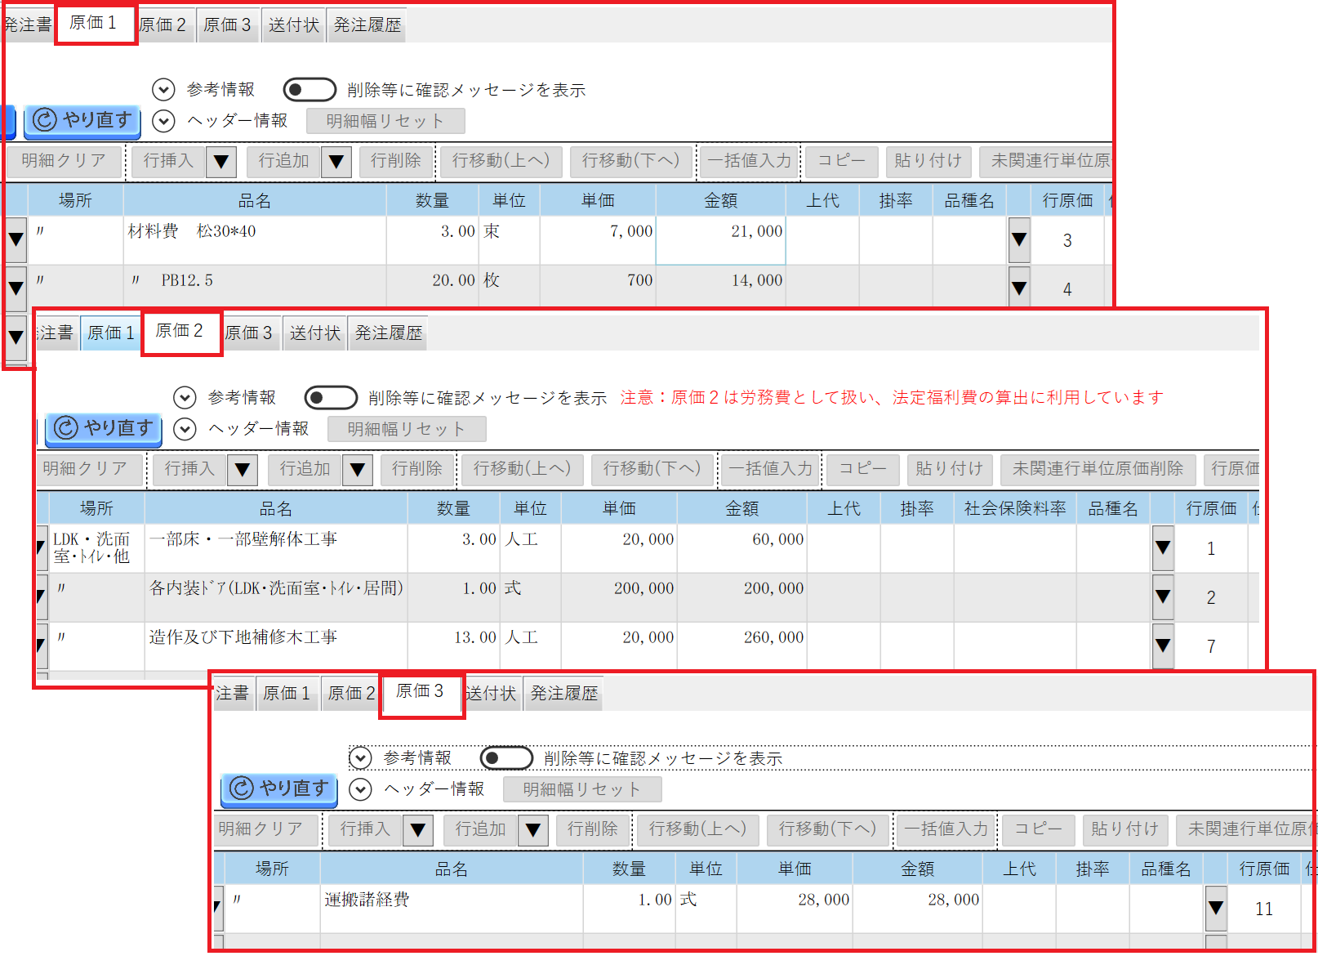
Task: Click 参考情報 circle chevron icon in 原価1 screen
Action: coord(164,89)
